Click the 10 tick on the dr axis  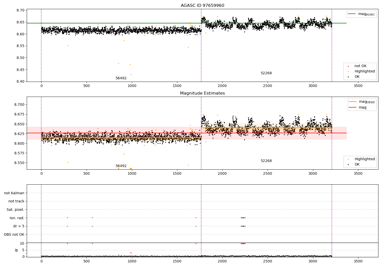[x=22, y=244]
